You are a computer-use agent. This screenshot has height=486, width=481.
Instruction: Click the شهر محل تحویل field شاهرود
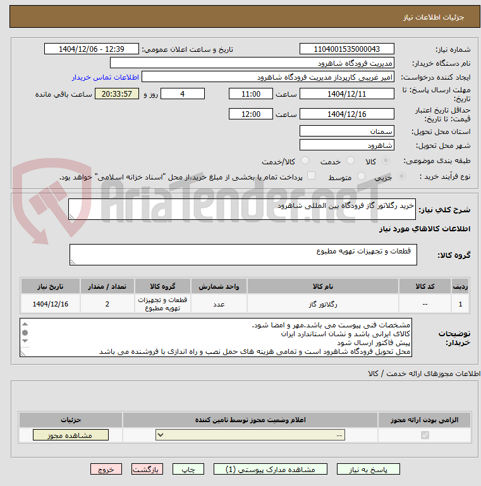coord(347,145)
